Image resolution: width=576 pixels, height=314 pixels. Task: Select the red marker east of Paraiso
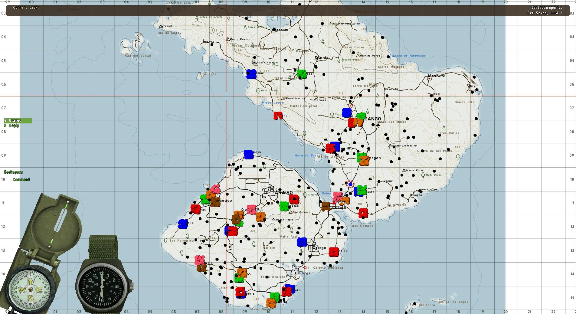294,199
